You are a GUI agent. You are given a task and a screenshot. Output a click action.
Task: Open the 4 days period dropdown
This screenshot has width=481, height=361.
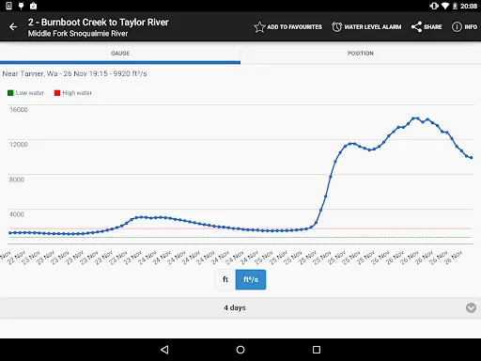240,307
